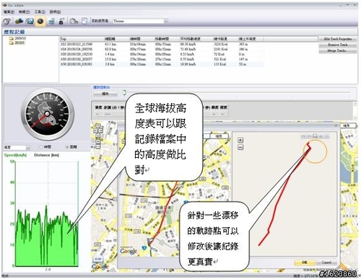The width and height of the screenshot is (361, 279).
Task: Open the second menu in the menu bar
Action: 25,12
